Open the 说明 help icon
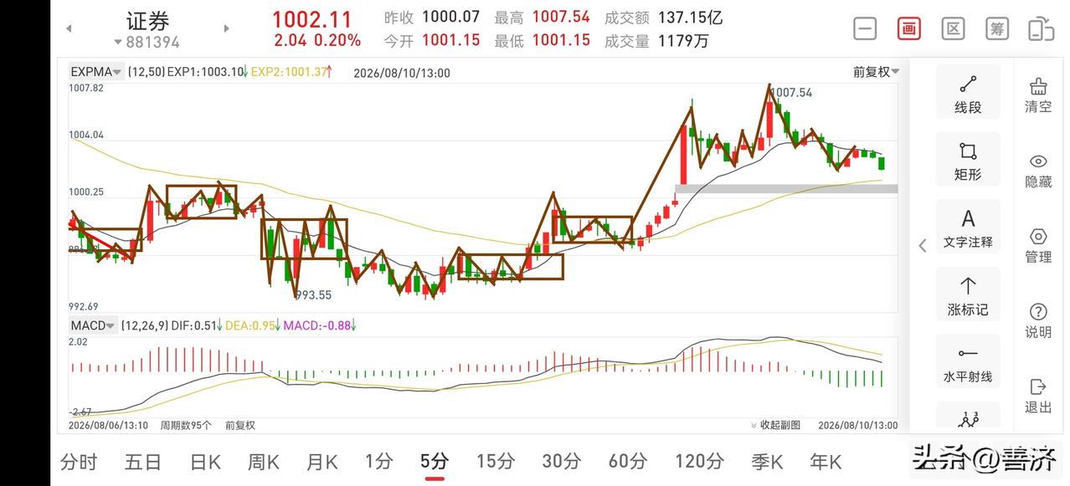Viewport: 1070px width, 486px height. [1038, 321]
